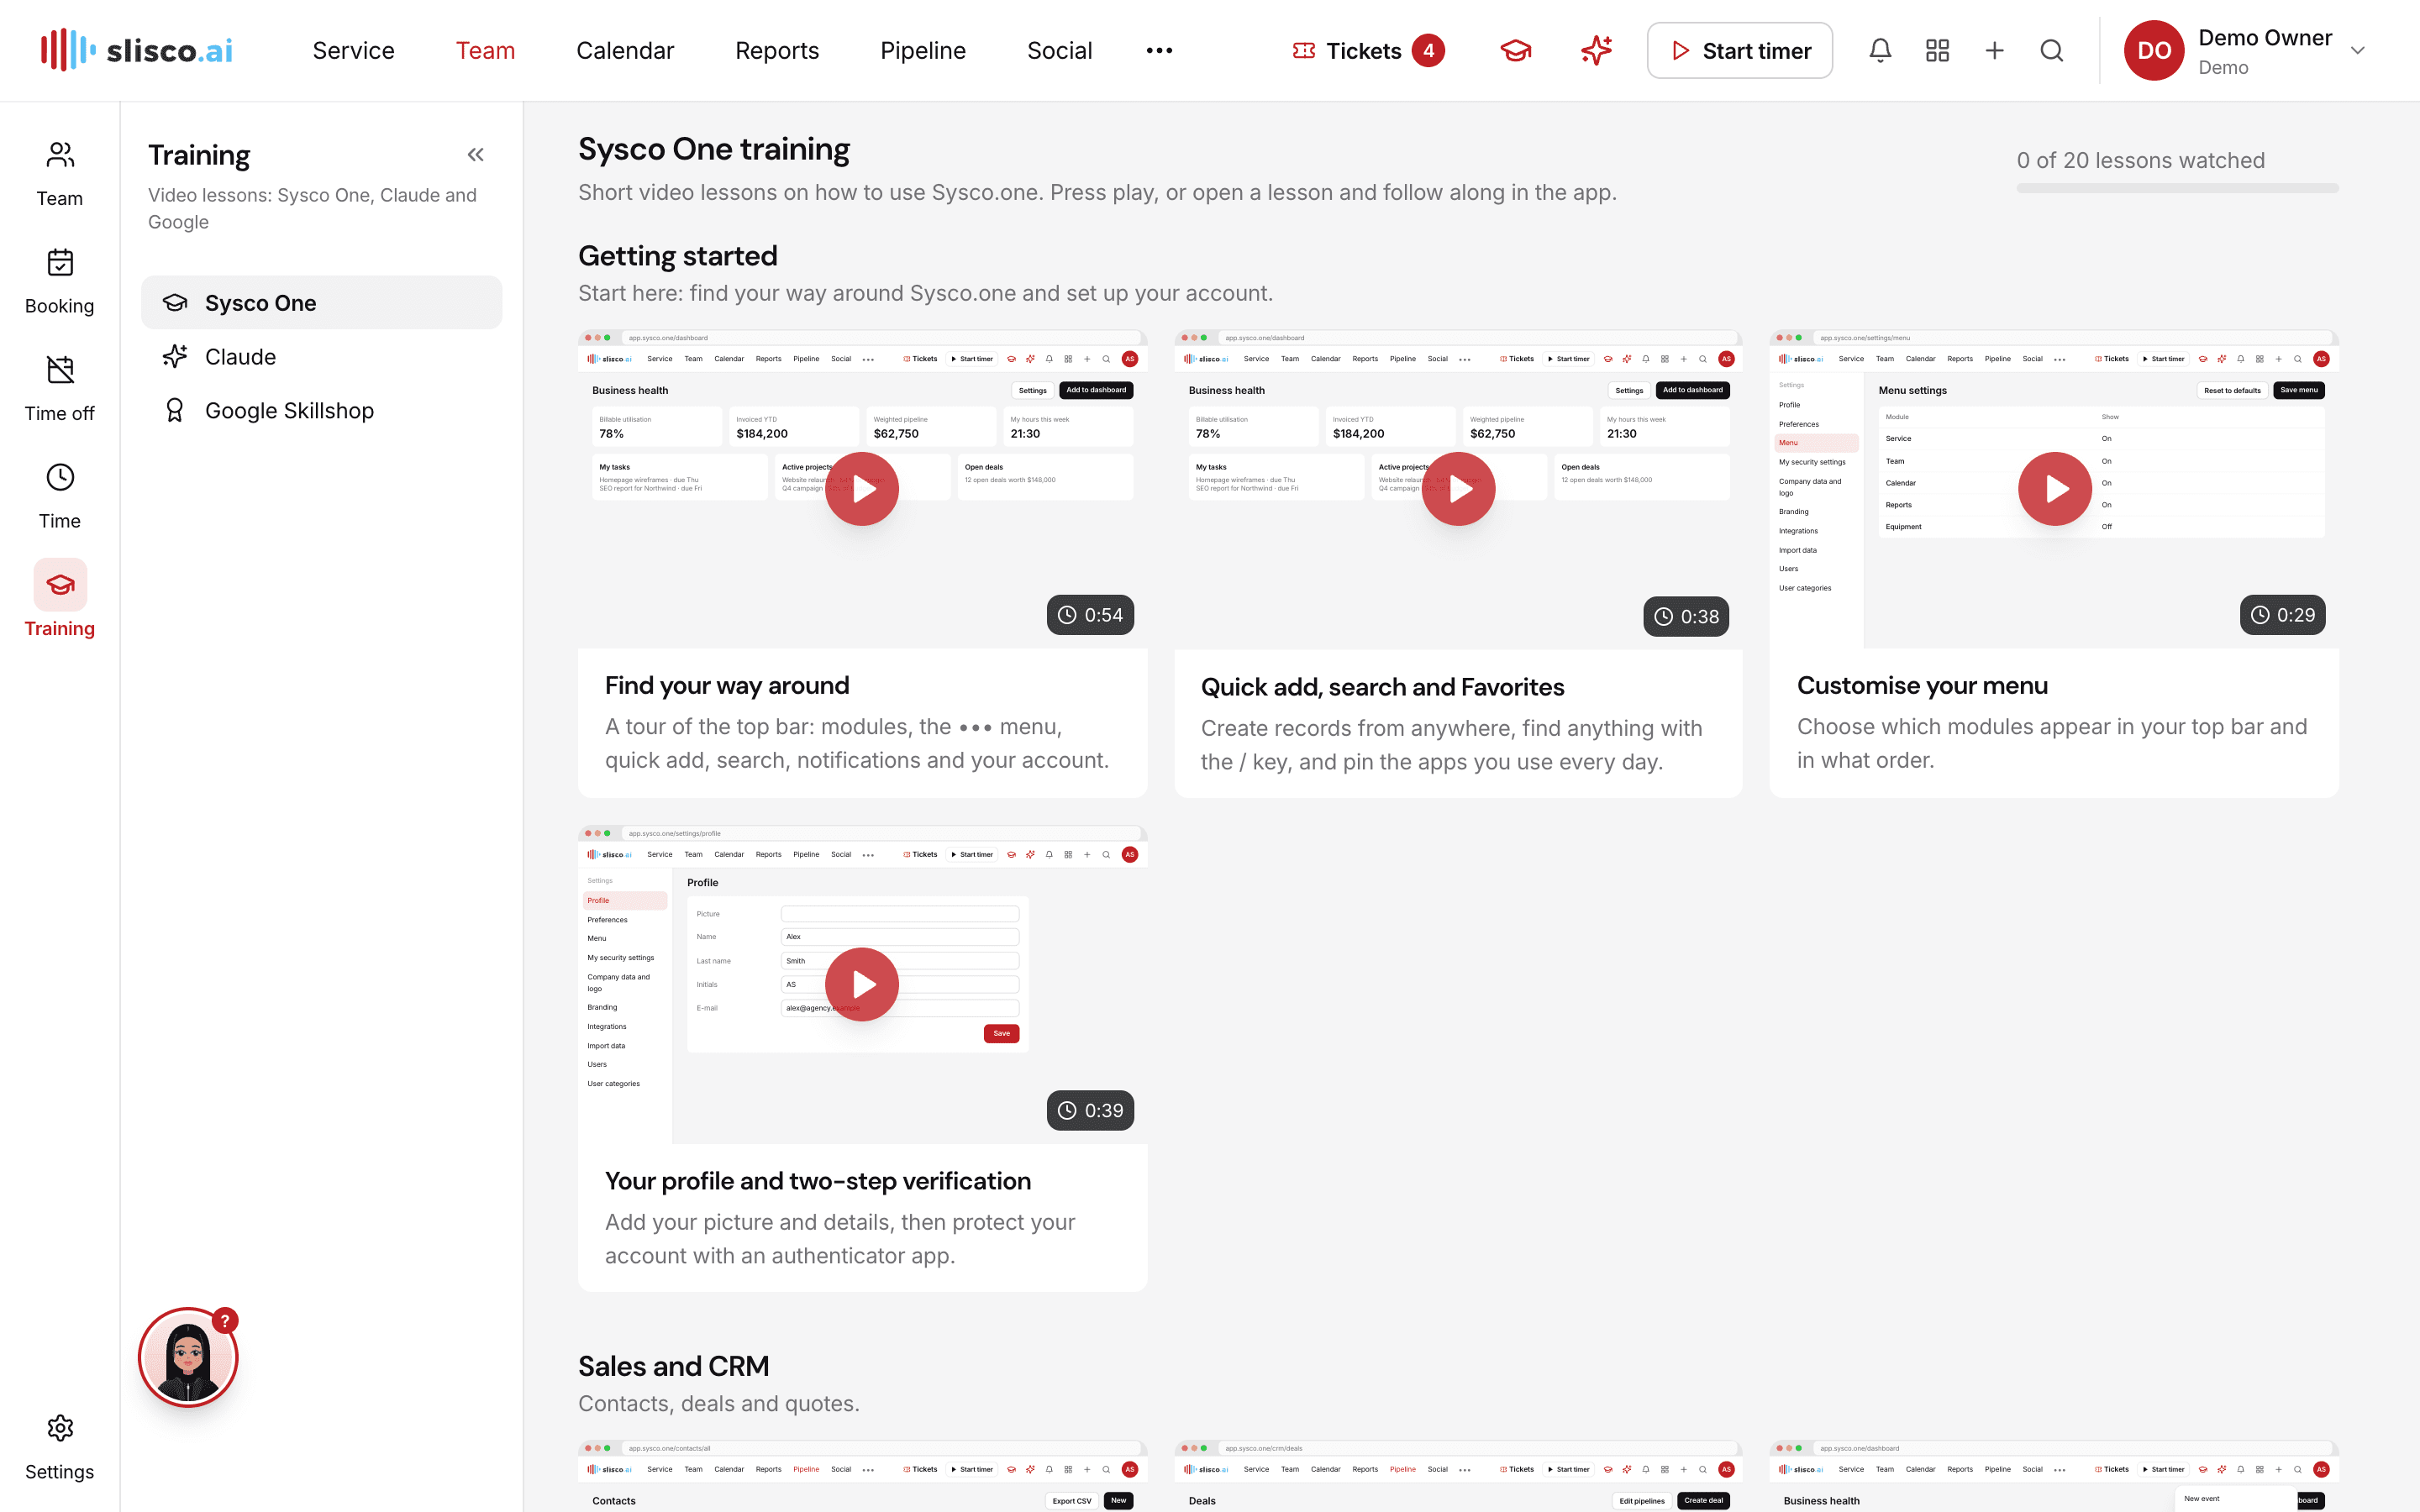The width and height of the screenshot is (2420, 1512).
Task: Open the apps grid icon
Action: (x=1937, y=50)
